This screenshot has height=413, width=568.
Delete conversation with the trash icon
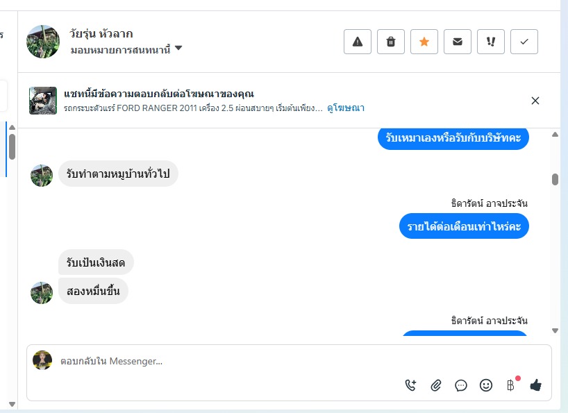point(391,42)
